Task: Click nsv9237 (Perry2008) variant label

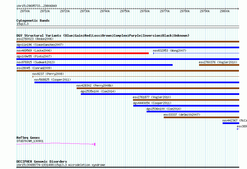Action: 48,74
